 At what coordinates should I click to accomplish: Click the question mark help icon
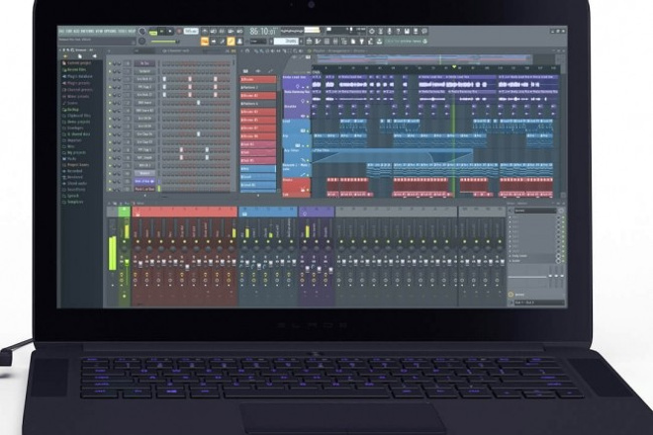(398, 32)
